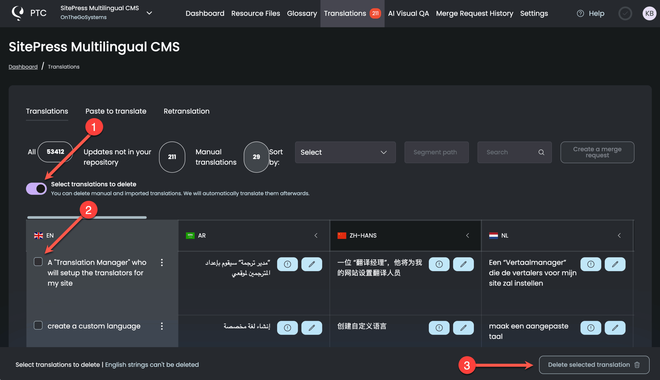This screenshot has width=660, height=380.
Task: Open info icon for 'maak een aangepaste taal'
Action: click(590, 328)
